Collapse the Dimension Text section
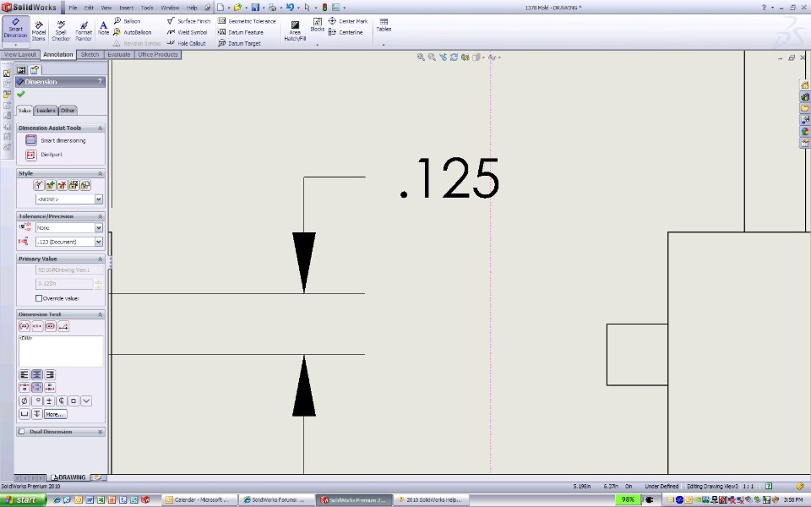 pos(101,314)
